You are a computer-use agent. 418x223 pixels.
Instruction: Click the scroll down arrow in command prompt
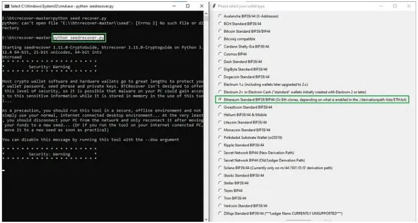(x=206, y=219)
